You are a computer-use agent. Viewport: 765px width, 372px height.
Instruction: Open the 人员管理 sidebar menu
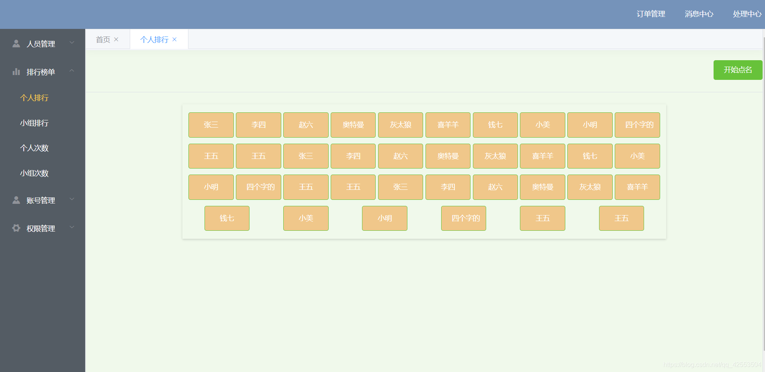click(x=43, y=43)
